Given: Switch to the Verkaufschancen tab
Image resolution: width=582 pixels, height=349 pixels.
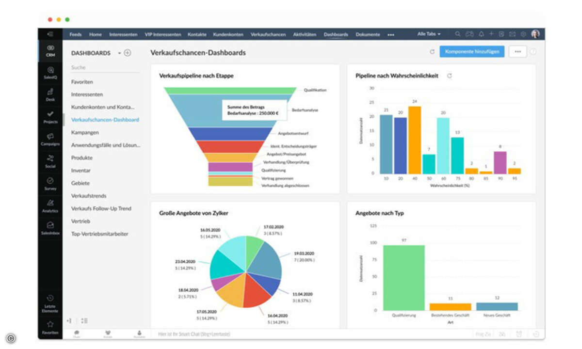Looking at the screenshot, I should point(268,35).
